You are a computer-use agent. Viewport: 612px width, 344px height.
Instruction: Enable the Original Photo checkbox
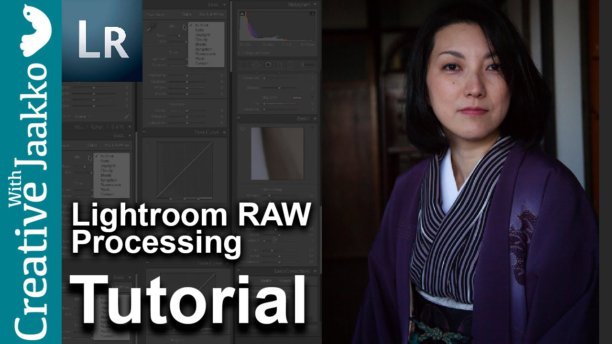pyautogui.click(x=241, y=53)
